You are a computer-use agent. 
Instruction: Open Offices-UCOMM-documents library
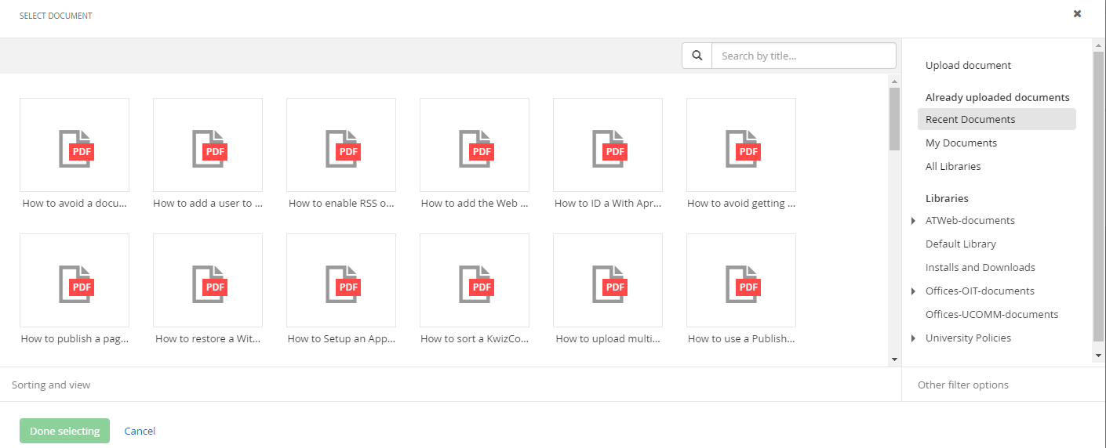tap(992, 314)
